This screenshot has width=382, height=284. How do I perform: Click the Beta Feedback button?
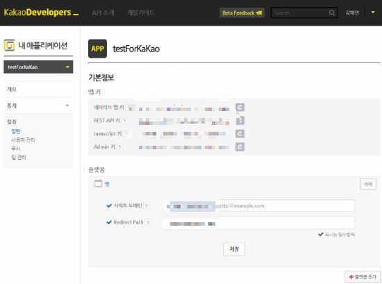tap(242, 13)
